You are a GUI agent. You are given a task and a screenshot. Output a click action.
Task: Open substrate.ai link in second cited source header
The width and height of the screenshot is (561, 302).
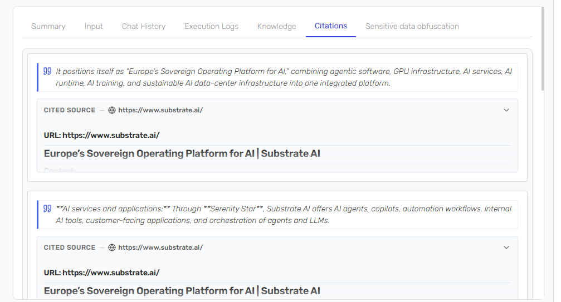(160, 247)
